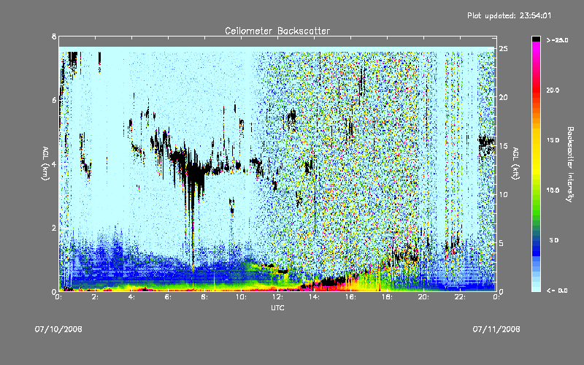Click the 'Plot updated: 23:54:01' timestamp
The height and width of the screenshot is (365, 584).
pyautogui.click(x=509, y=15)
